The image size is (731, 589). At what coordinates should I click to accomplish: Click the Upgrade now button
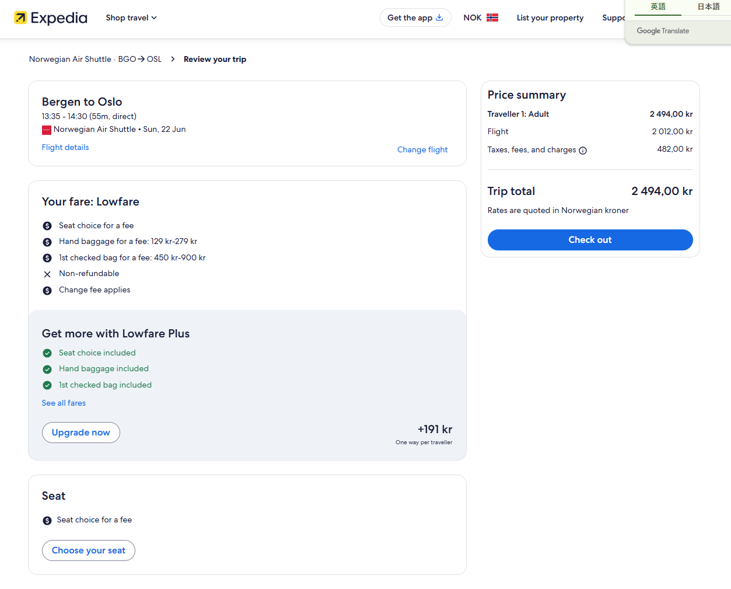(81, 433)
